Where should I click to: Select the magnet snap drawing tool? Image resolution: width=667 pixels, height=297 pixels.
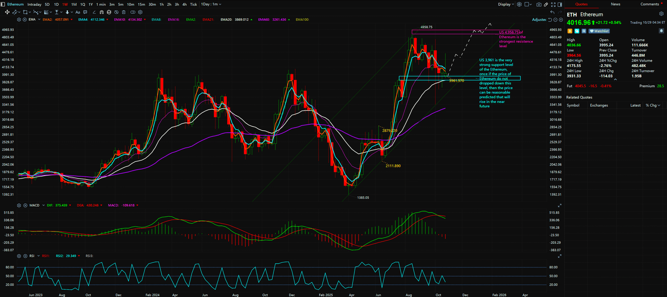[102, 12]
